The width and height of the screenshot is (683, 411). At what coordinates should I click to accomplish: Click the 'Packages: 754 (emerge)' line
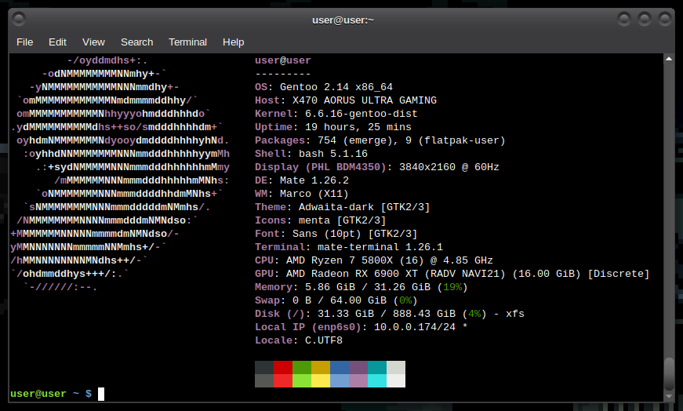[380, 140]
